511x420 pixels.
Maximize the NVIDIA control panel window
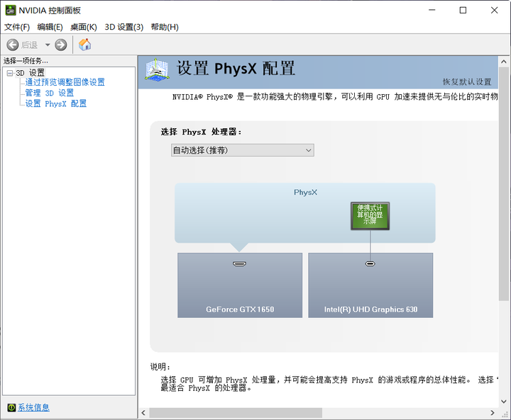click(463, 11)
